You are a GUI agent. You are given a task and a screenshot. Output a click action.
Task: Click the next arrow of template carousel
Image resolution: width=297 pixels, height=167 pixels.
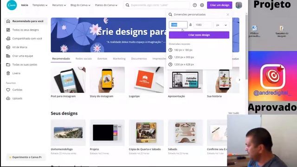[239, 80]
